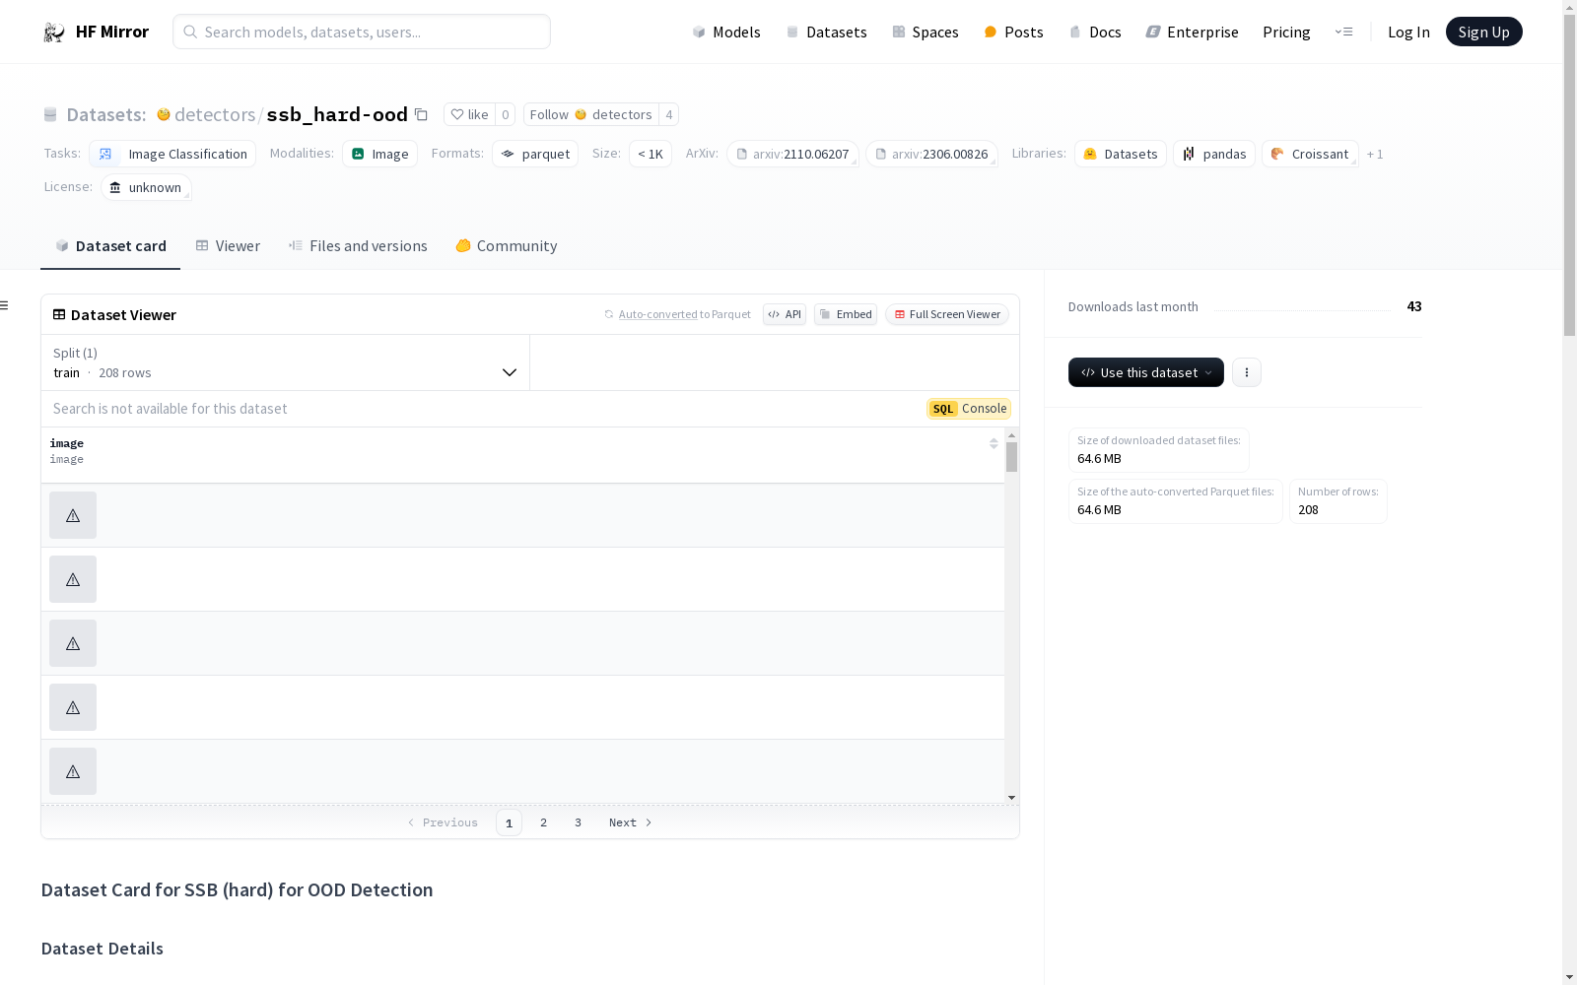Click the left sidebar hamburger icon
Viewport: 1577px width, 985px height.
[5, 305]
